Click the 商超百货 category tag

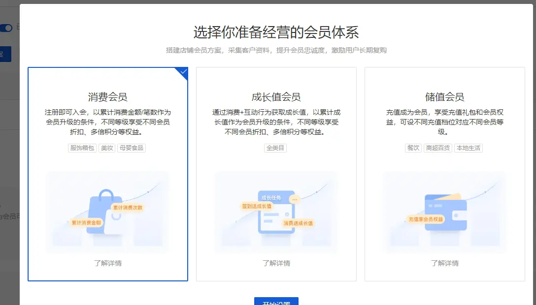(x=437, y=148)
